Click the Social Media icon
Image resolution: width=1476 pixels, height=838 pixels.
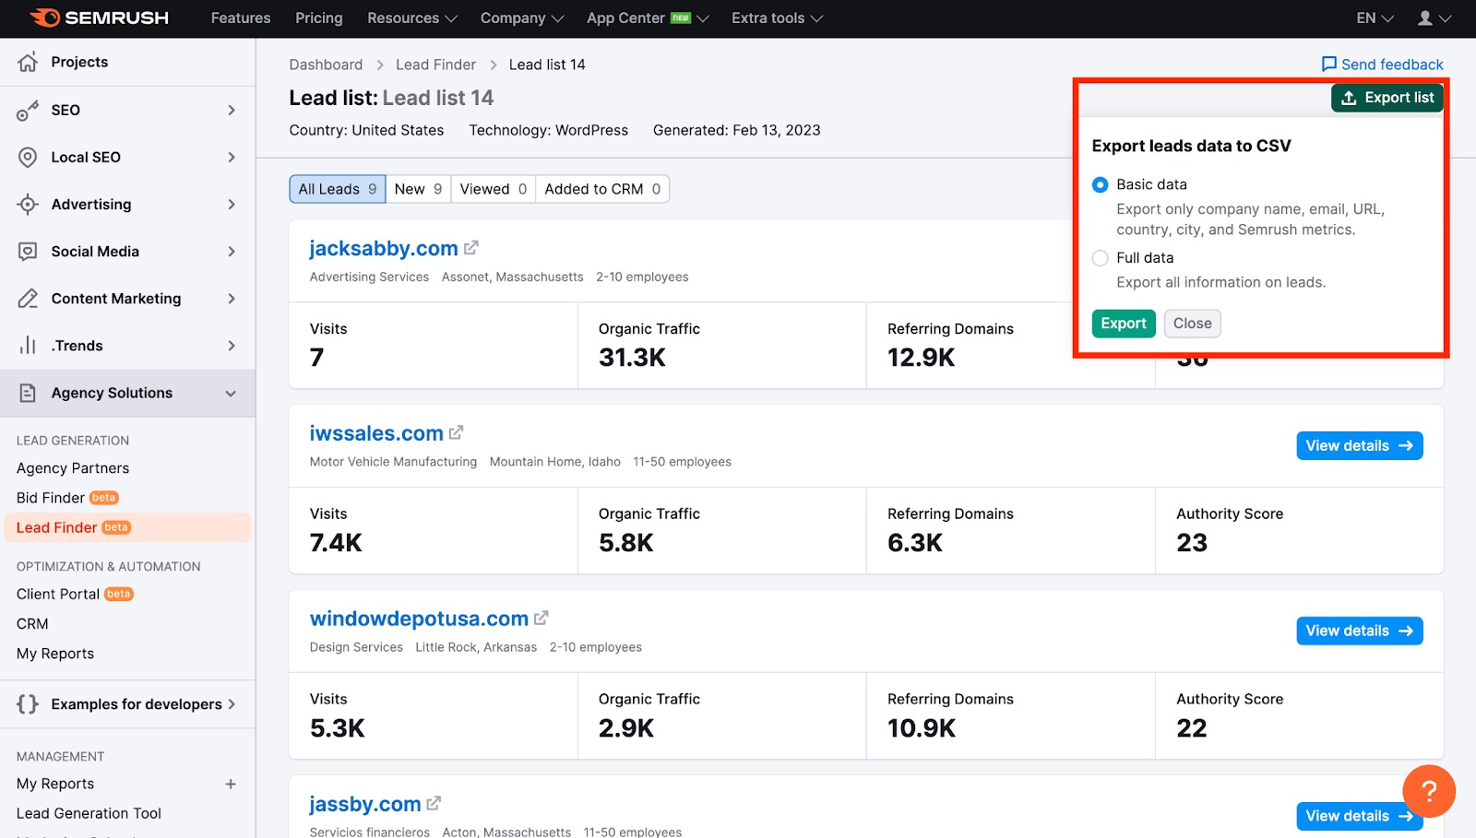coord(28,251)
